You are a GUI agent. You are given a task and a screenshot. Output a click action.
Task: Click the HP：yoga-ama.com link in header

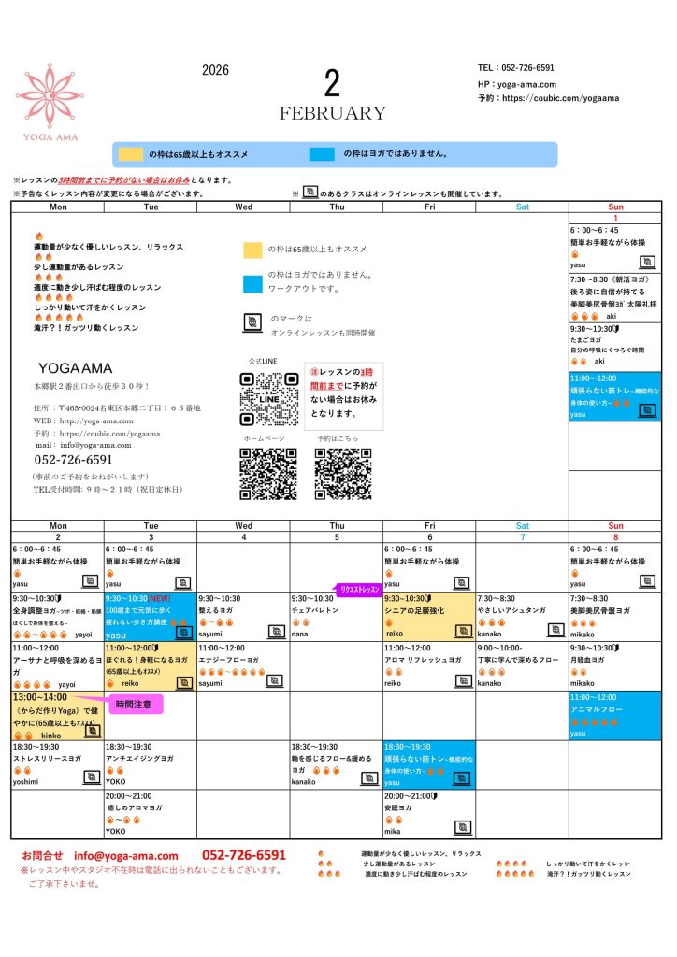pyautogui.click(x=516, y=83)
